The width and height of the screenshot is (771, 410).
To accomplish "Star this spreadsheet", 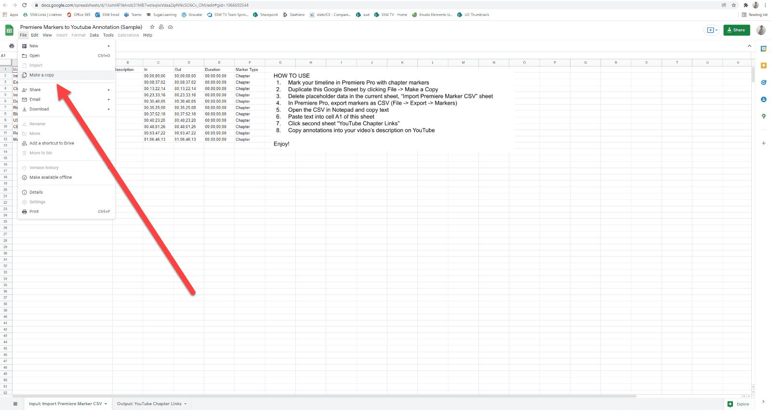I will click(152, 27).
